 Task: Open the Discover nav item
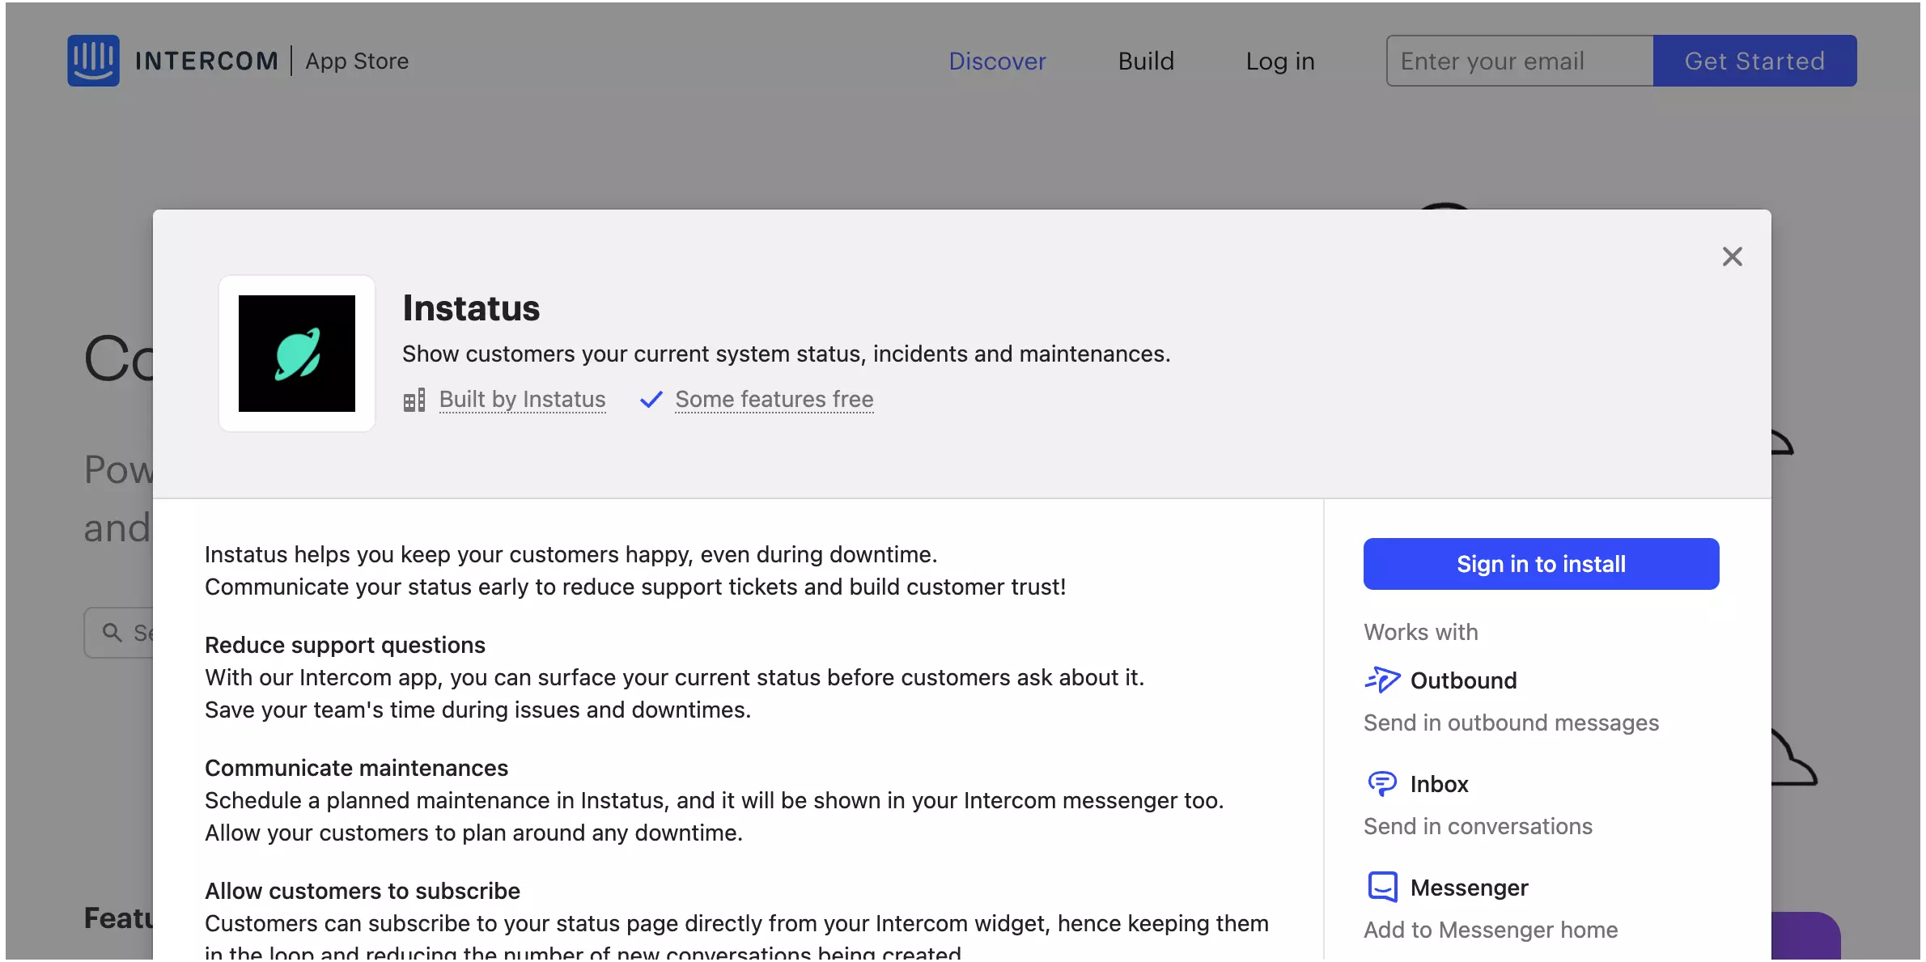[997, 61]
